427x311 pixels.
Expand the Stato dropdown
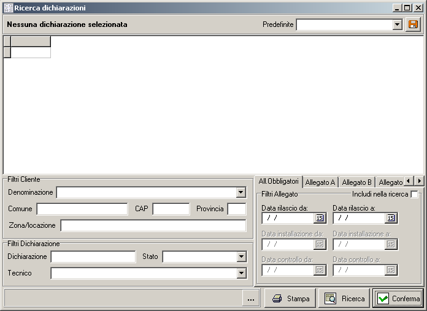tap(241, 257)
